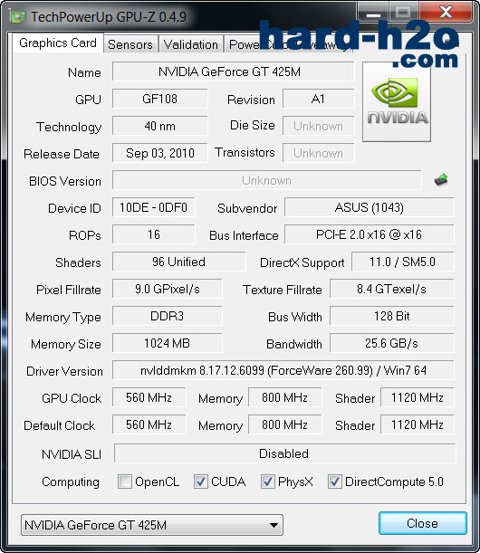Minimize the GPU-Z window
480x553 pixels.
(x=373, y=13)
